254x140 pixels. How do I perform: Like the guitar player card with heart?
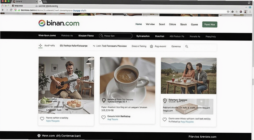(42, 119)
